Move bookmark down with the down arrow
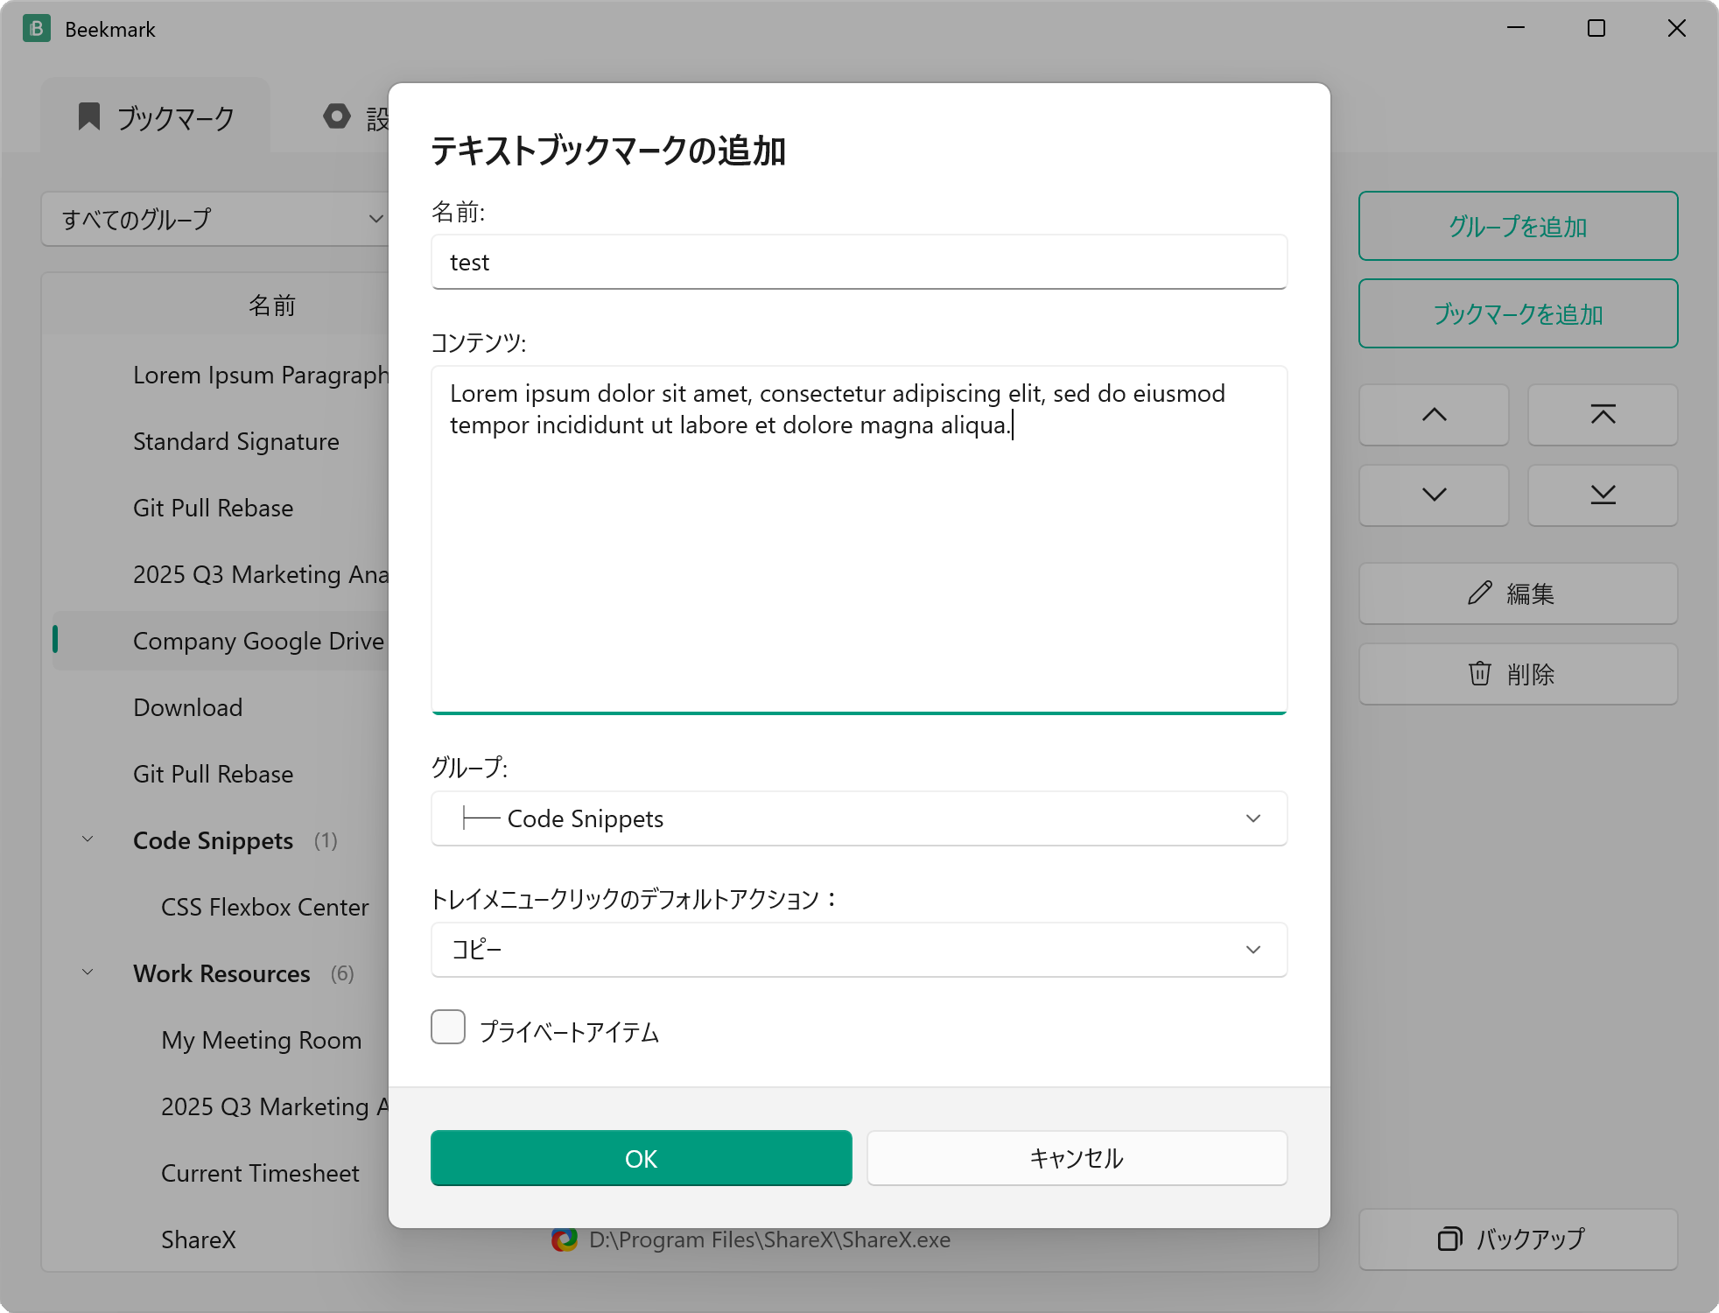Viewport: 1719px width, 1313px height. click(x=1434, y=495)
